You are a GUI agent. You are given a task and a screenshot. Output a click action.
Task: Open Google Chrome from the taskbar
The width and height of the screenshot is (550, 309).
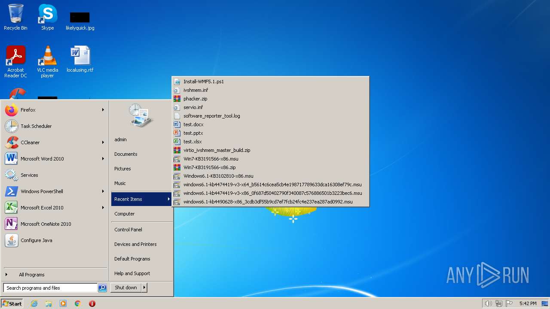(78, 303)
